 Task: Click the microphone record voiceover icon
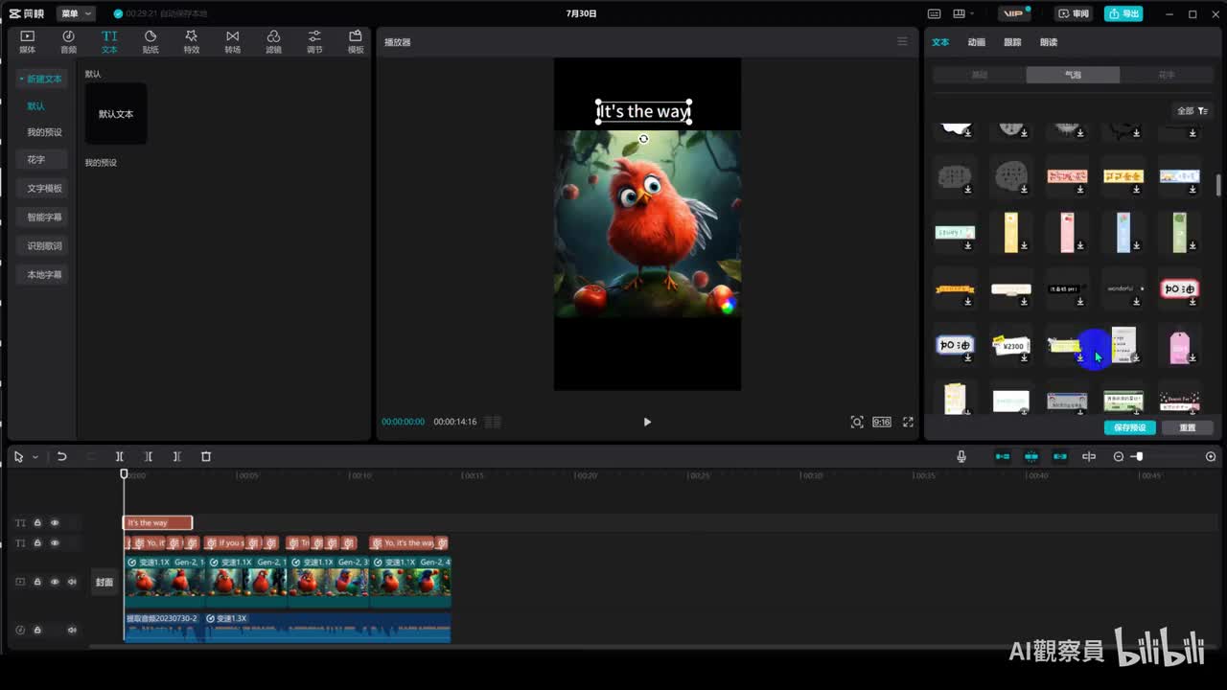tap(961, 457)
